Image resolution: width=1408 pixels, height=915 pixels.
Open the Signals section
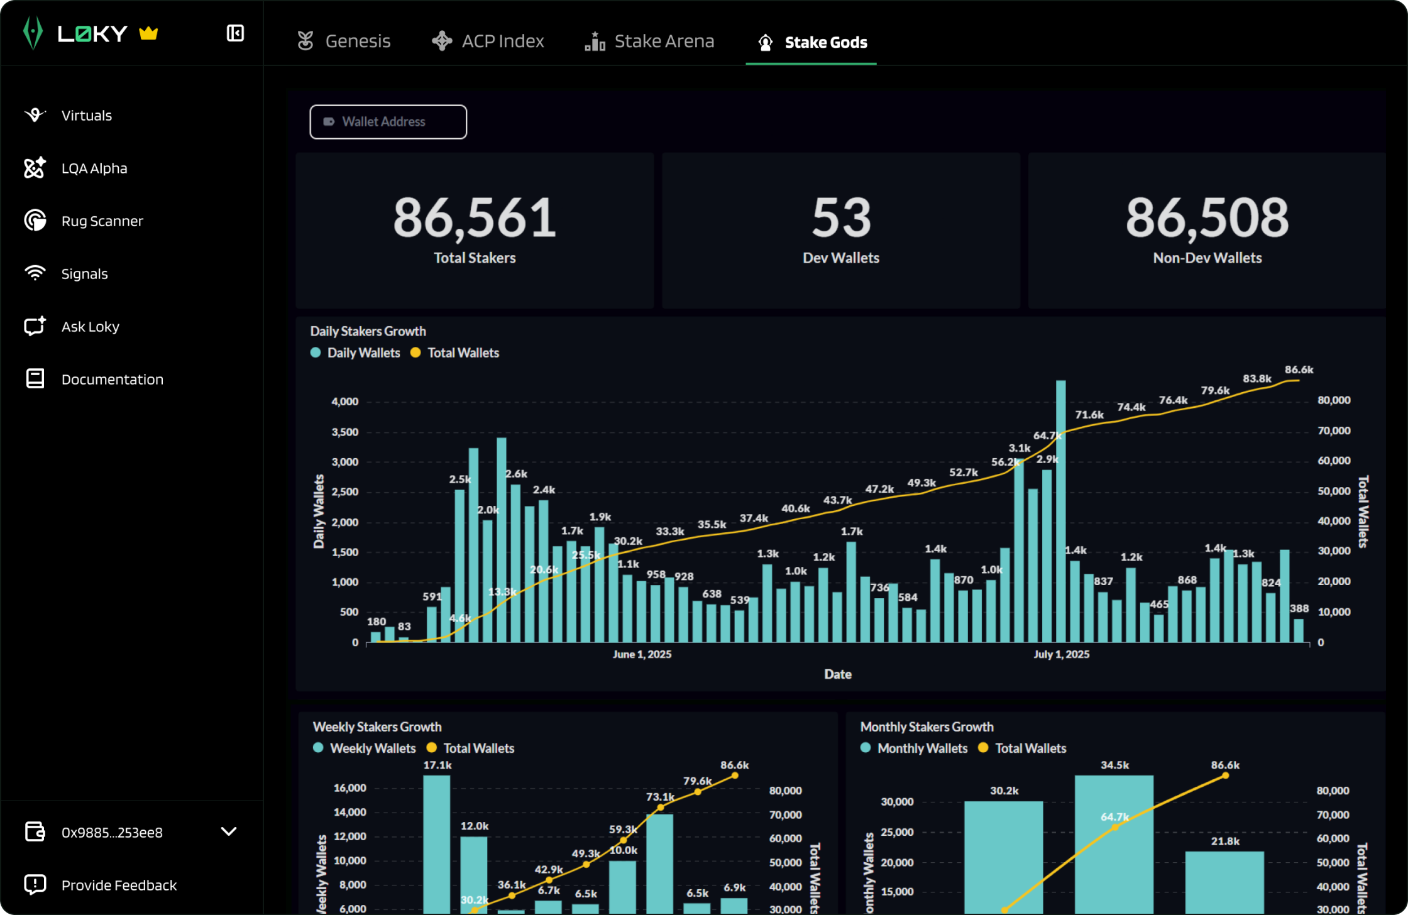[84, 273]
